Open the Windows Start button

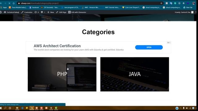coord(1,108)
